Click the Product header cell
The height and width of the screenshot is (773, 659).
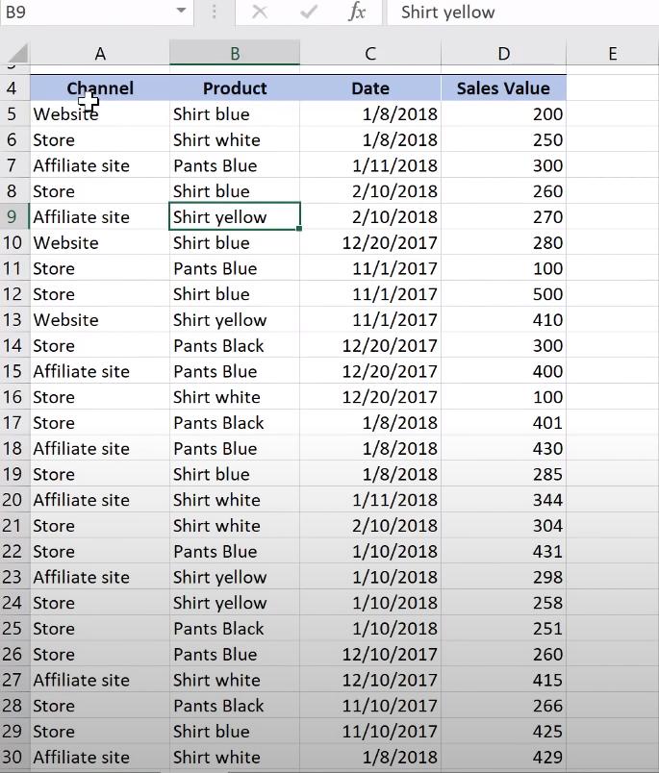click(235, 87)
